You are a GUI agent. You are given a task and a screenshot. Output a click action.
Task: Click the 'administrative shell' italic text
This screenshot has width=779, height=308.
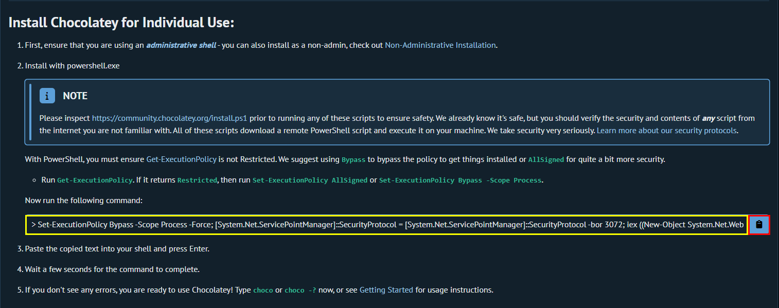(181, 45)
